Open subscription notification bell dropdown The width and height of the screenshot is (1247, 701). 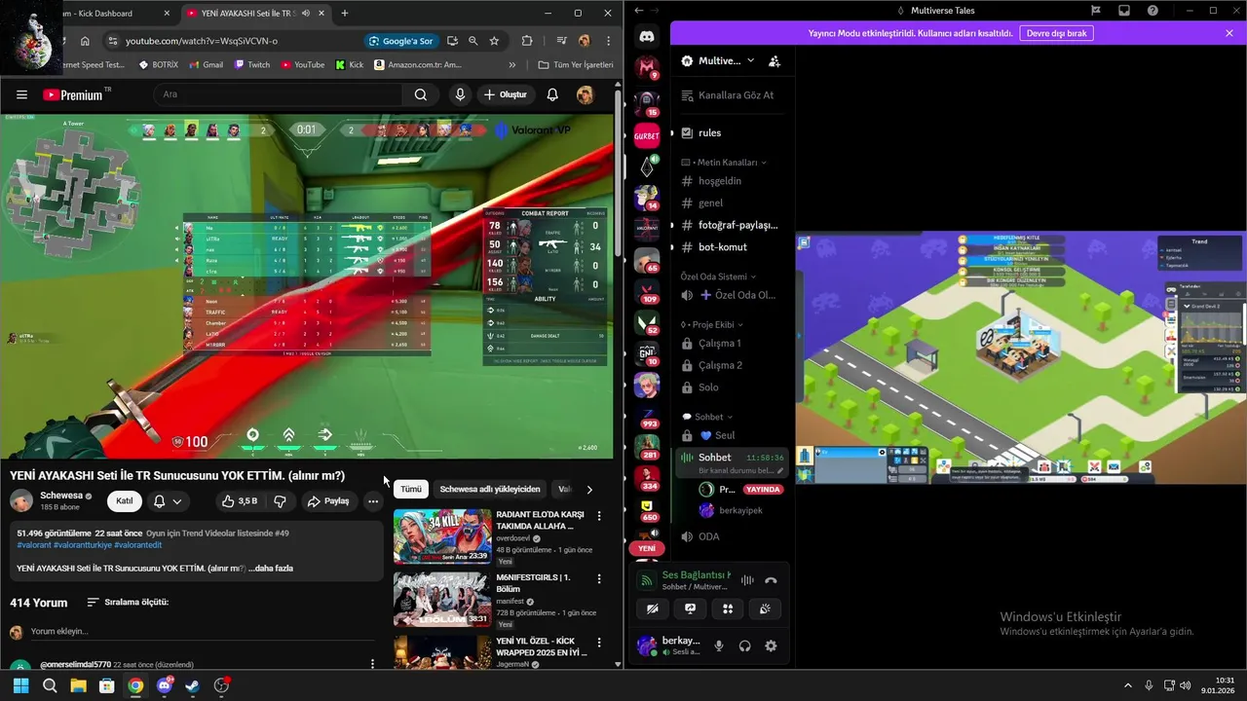(x=168, y=501)
